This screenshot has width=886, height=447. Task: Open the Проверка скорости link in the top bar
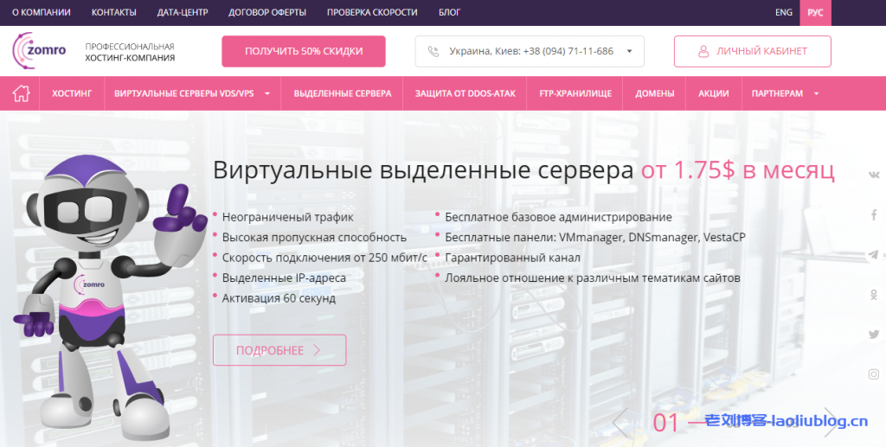[372, 13]
